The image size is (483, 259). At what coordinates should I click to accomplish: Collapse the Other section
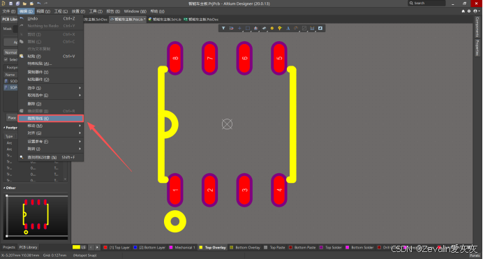(4, 188)
